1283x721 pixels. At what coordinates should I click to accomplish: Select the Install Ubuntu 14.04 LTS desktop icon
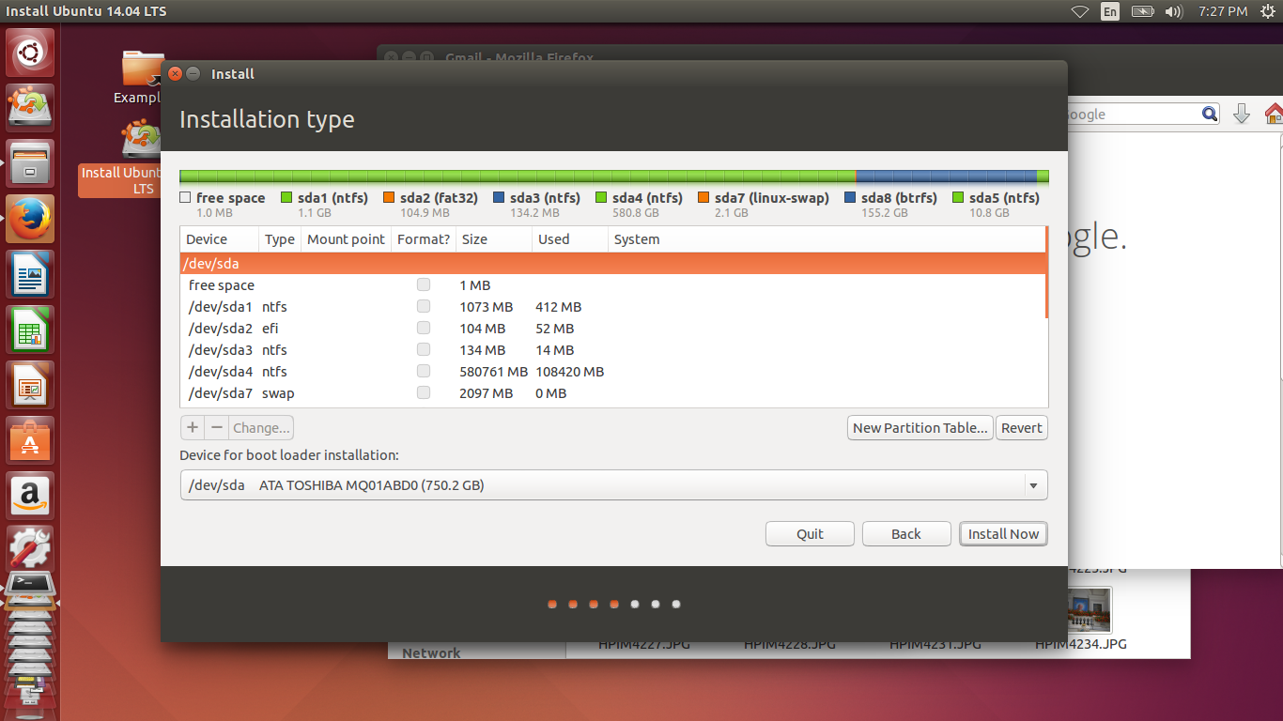point(119,158)
